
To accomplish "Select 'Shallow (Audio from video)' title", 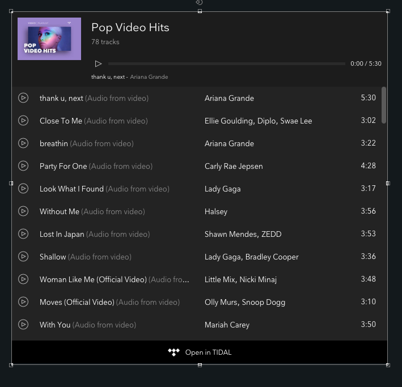I will tap(86, 257).
